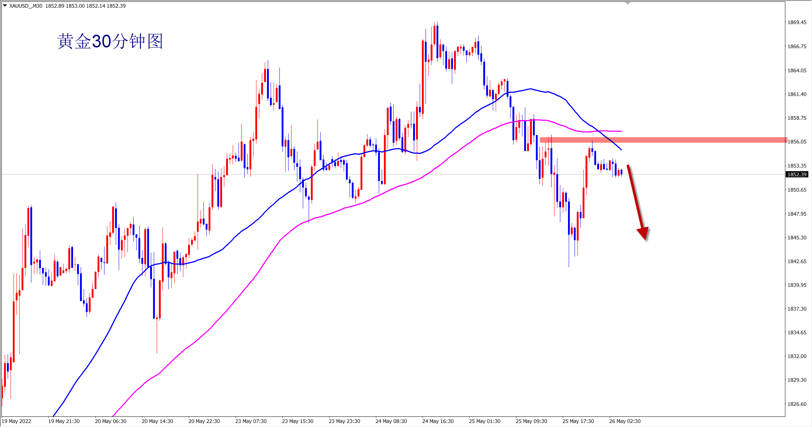
Task: Click the XAUUSD_,M30 symbol header text
Action: point(26,6)
